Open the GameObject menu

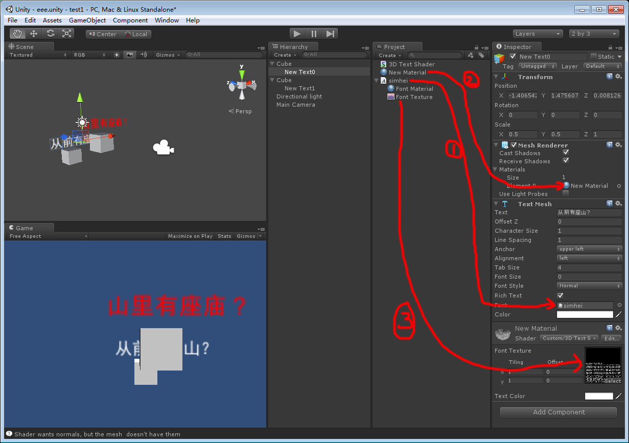click(87, 20)
